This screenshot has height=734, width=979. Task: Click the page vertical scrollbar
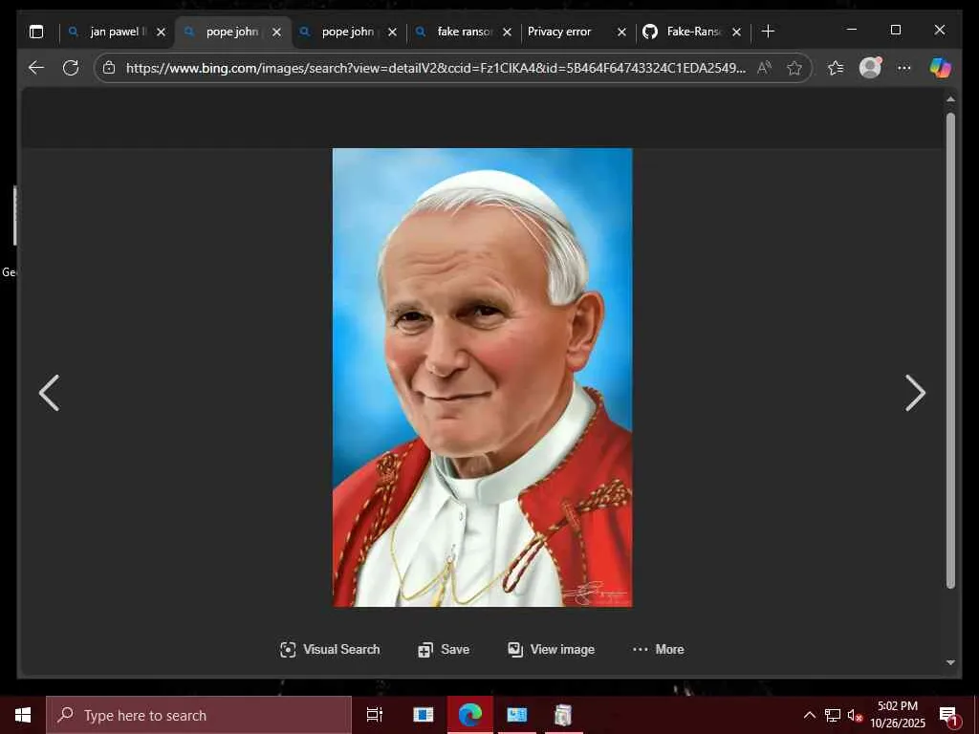click(x=950, y=351)
